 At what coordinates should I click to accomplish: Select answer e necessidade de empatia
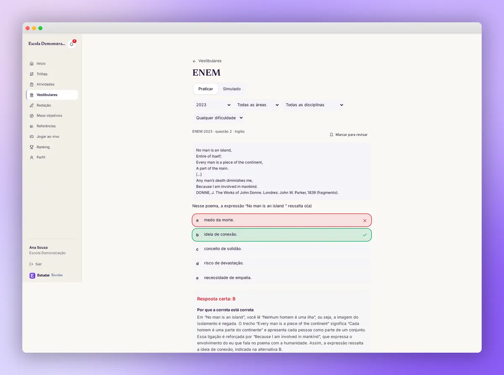[x=282, y=278]
